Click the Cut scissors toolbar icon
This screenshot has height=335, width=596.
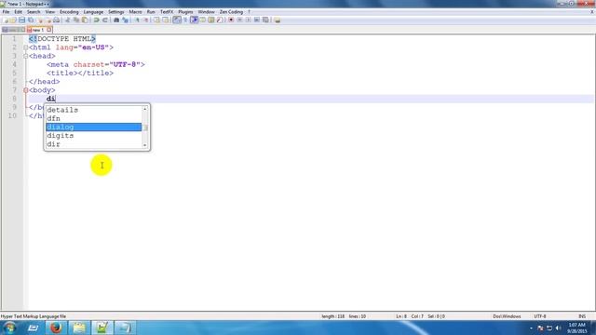point(67,20)
